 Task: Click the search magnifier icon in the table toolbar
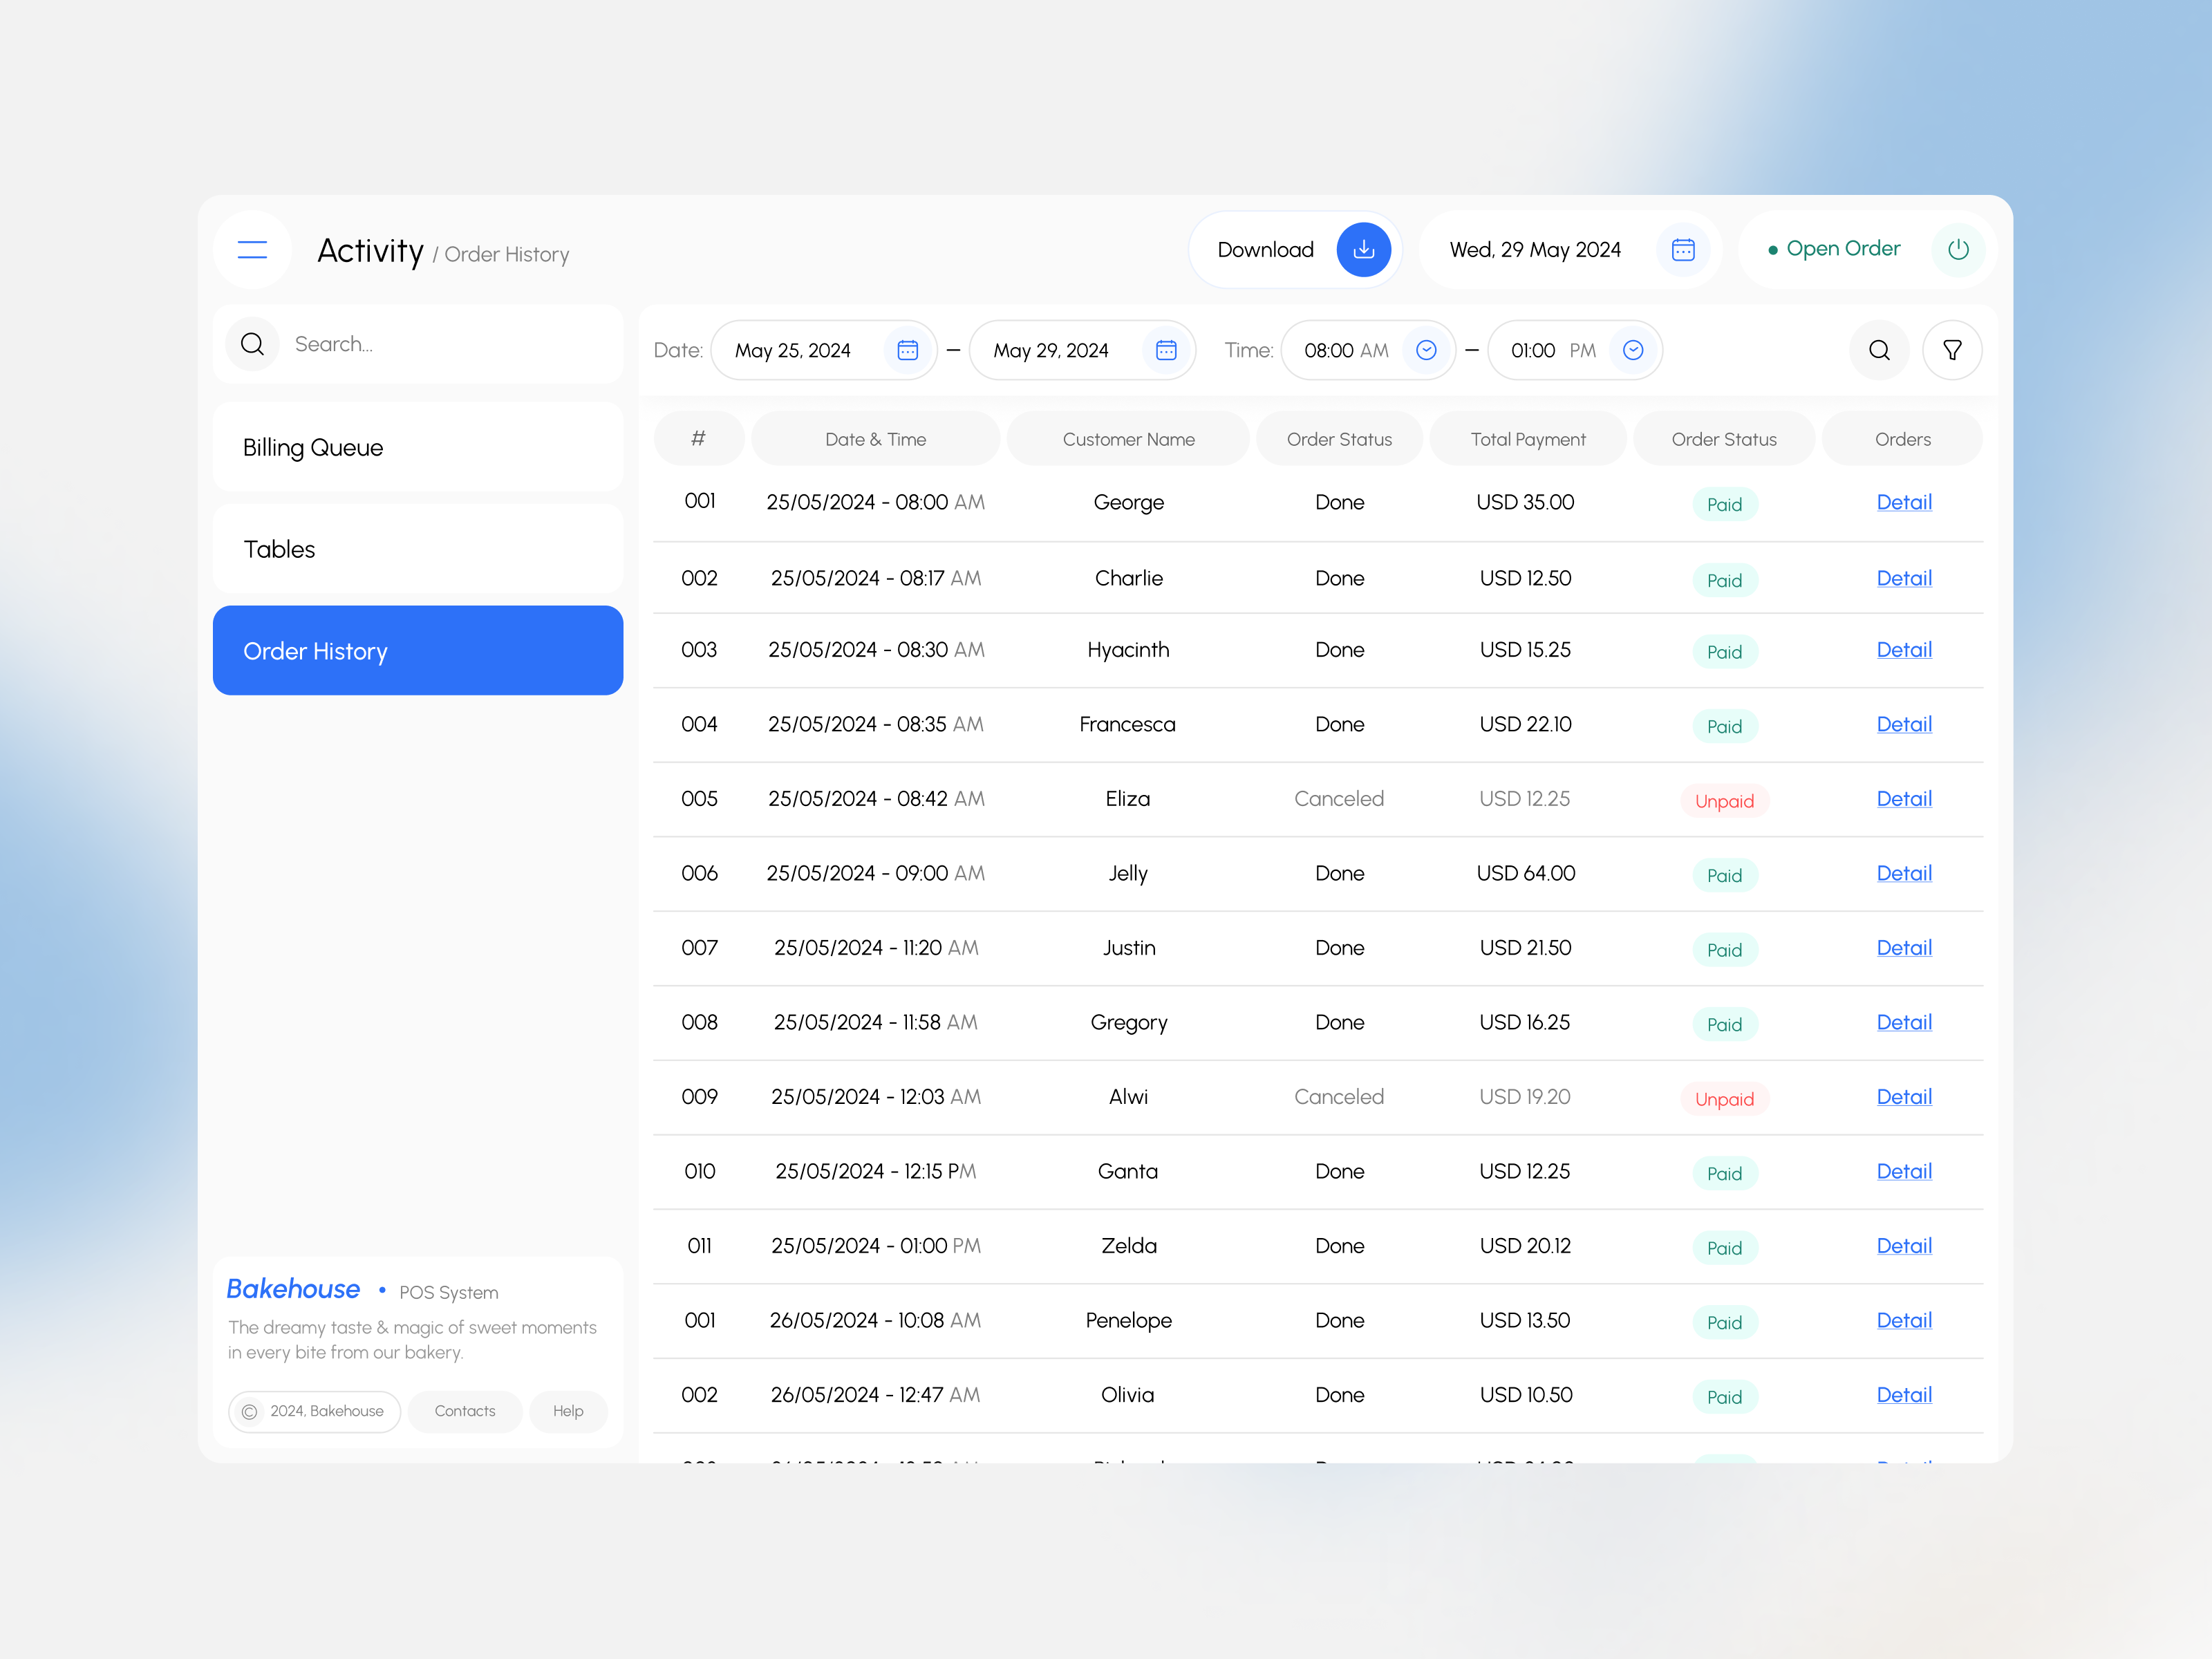click(1879, 350)
